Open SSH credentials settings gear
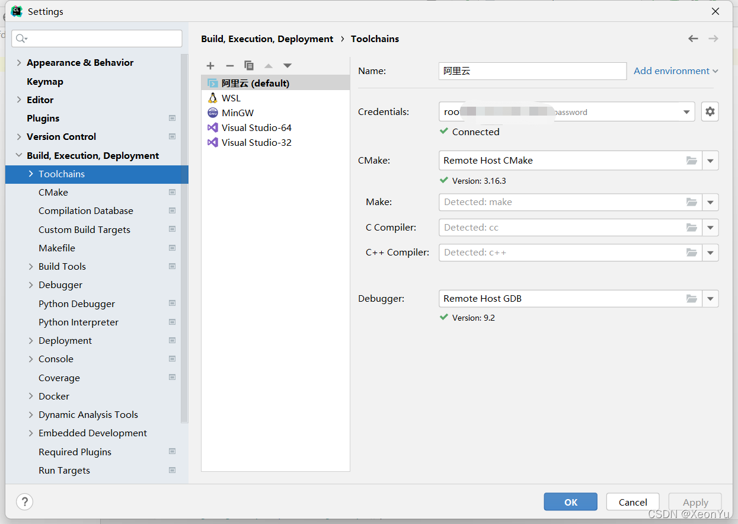Screen dimensions: 738x524 point(710,111)
